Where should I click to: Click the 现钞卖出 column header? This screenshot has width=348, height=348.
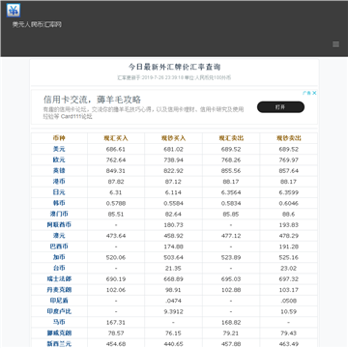pyautogui.click(x=289, y=138)
